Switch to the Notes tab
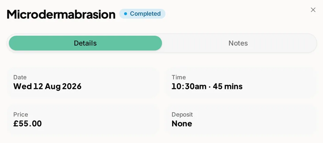 pos(238,43)
